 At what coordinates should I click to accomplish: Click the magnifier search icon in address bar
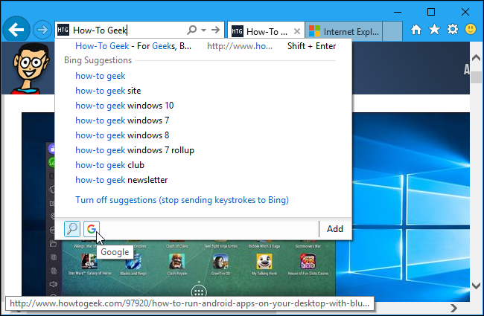pos(191,30)
